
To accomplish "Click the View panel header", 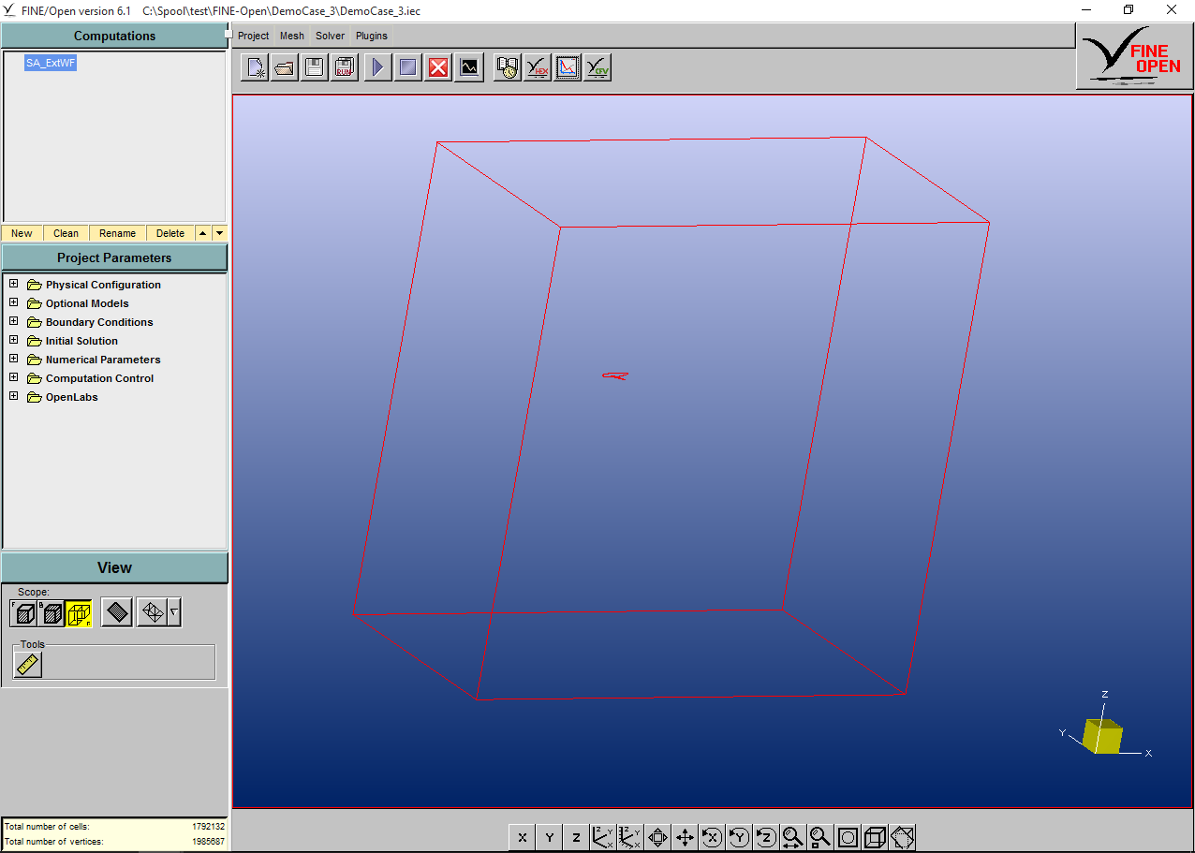I will coord(114,567).
